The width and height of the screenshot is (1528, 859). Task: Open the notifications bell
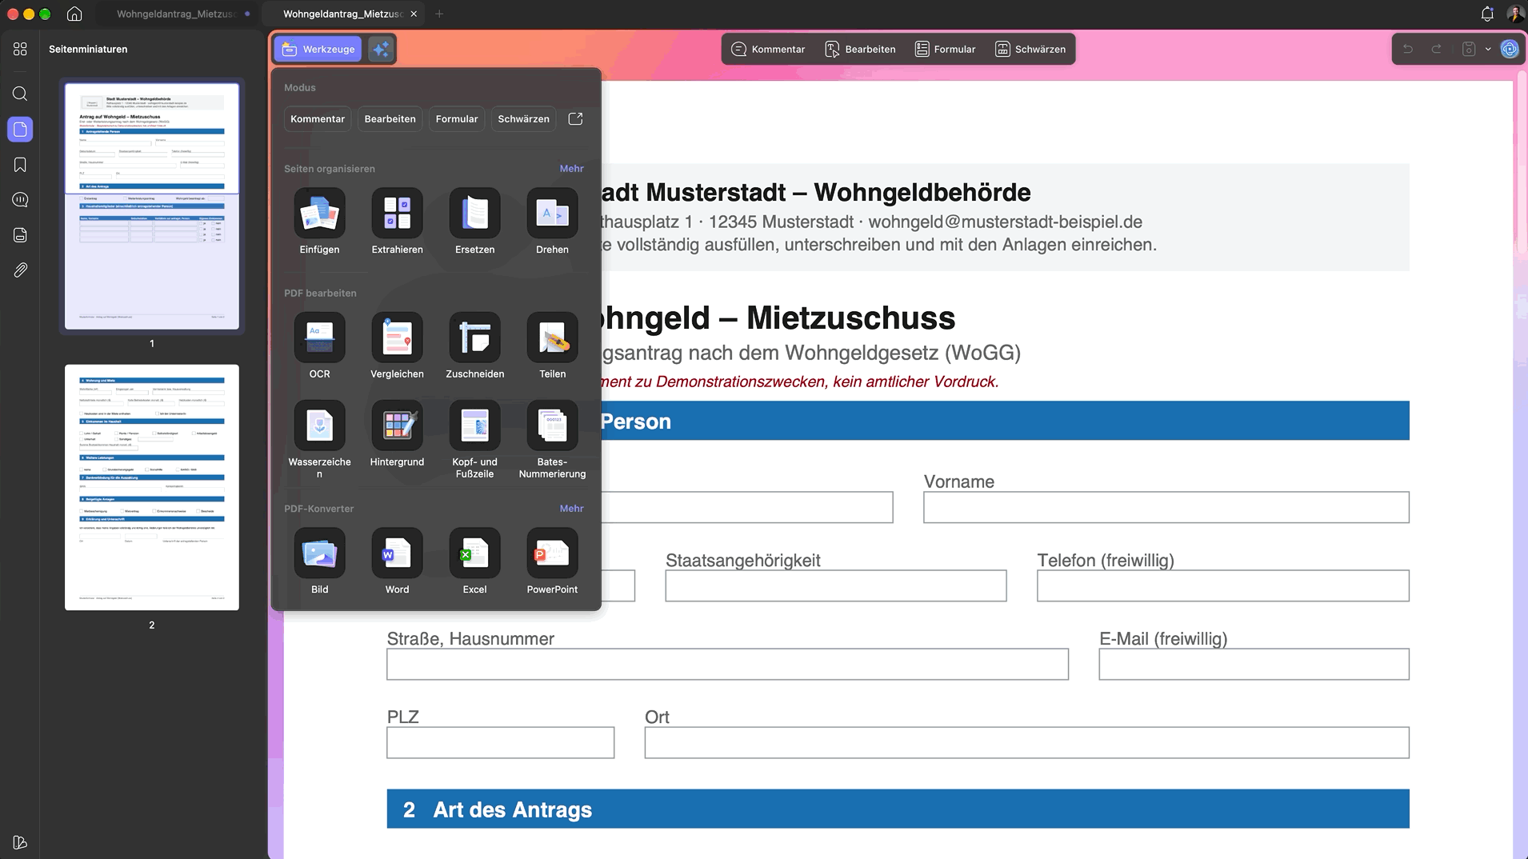[1487, 14]
